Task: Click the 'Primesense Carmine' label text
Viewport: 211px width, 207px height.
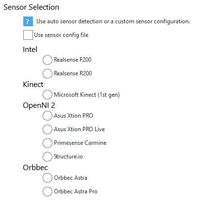Action: click(80, 143)
